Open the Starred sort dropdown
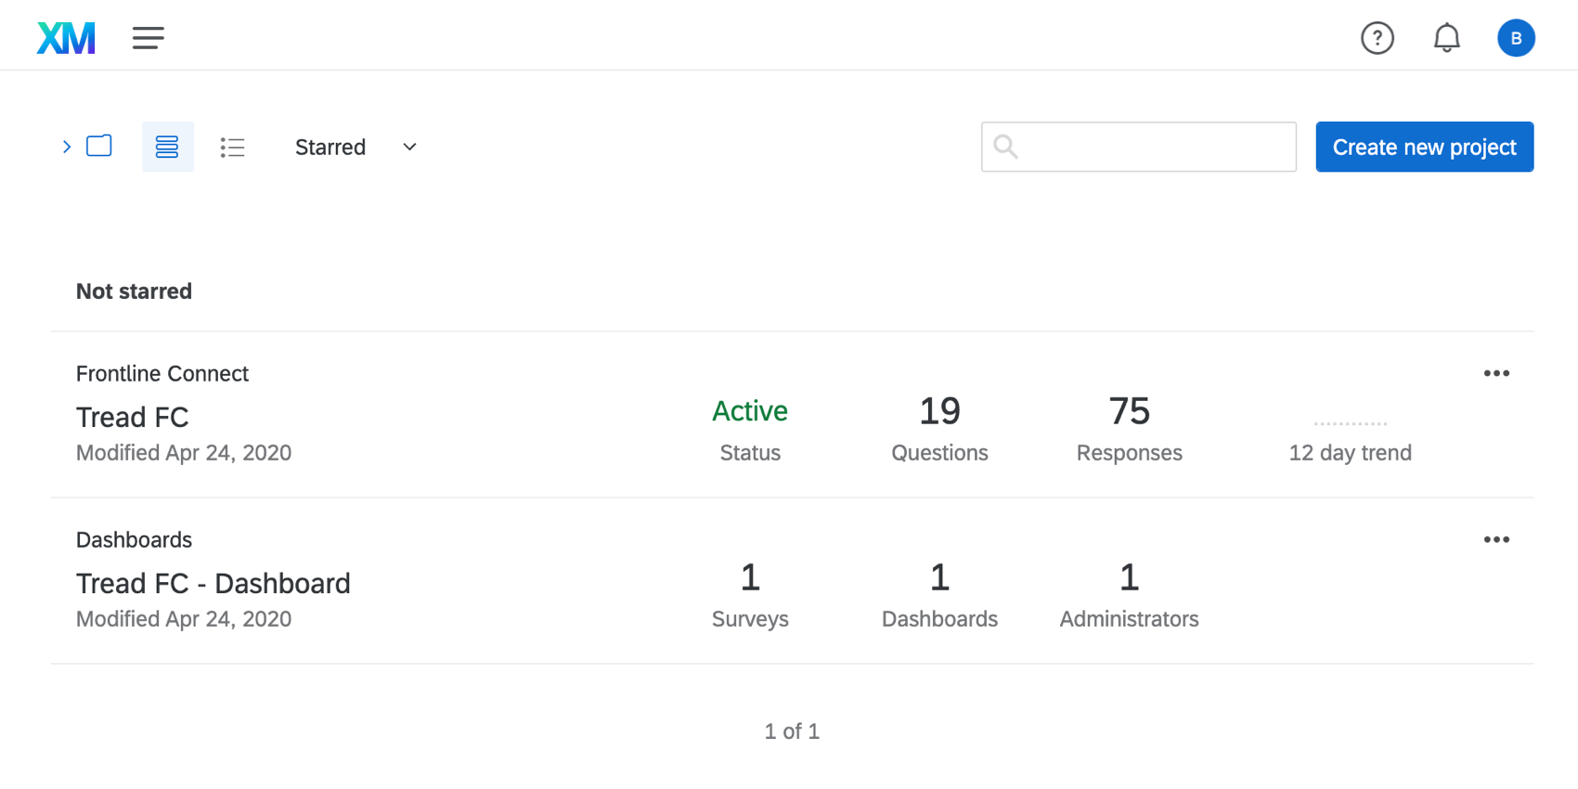The height and width of the screenshot is (789, 1578). pyautogui.click(x=330, y=147)
